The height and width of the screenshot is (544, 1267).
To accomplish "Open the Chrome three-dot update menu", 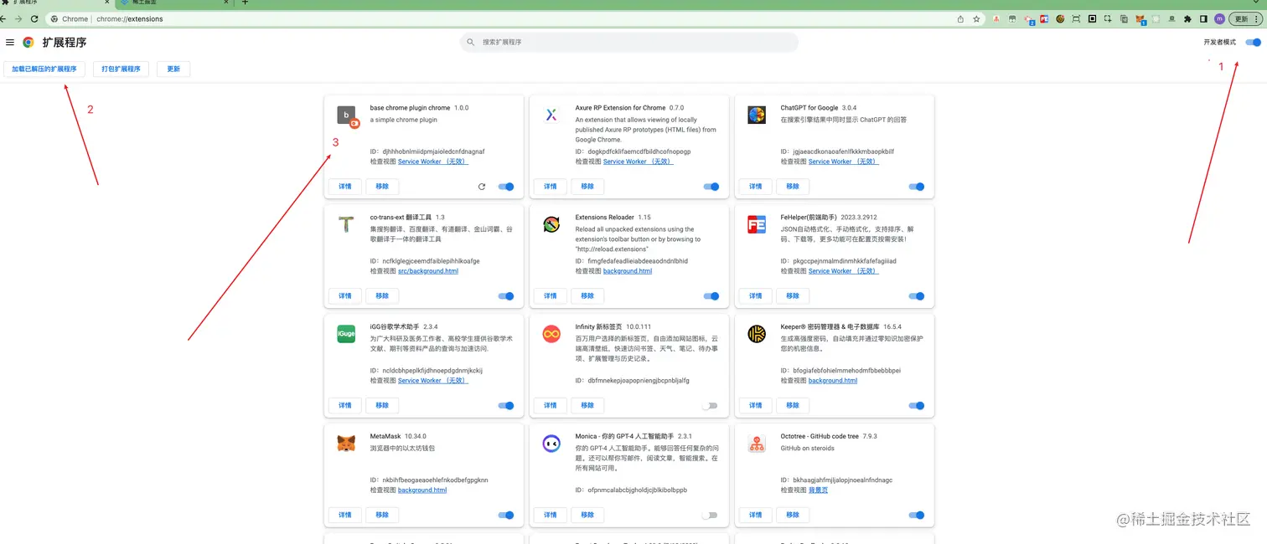I will [x=1256, y=18].
